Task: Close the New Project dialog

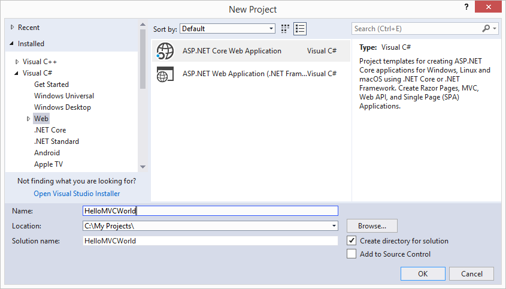Action: click(x=488, y=7)
